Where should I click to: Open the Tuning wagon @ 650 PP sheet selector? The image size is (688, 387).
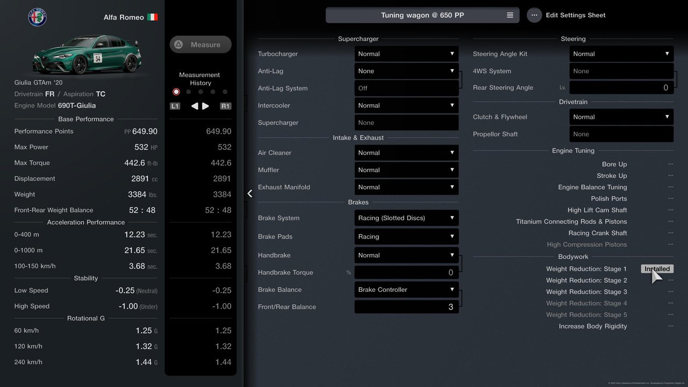tap(422, 15)
